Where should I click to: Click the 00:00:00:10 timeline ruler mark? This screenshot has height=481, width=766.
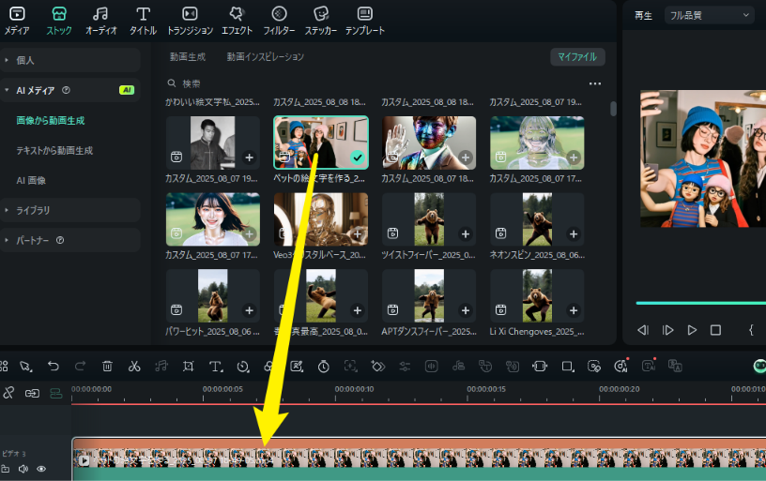click(354, 389)
